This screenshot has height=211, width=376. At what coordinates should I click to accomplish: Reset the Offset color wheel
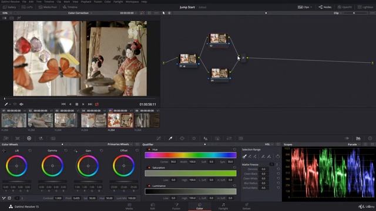(137, 151)
